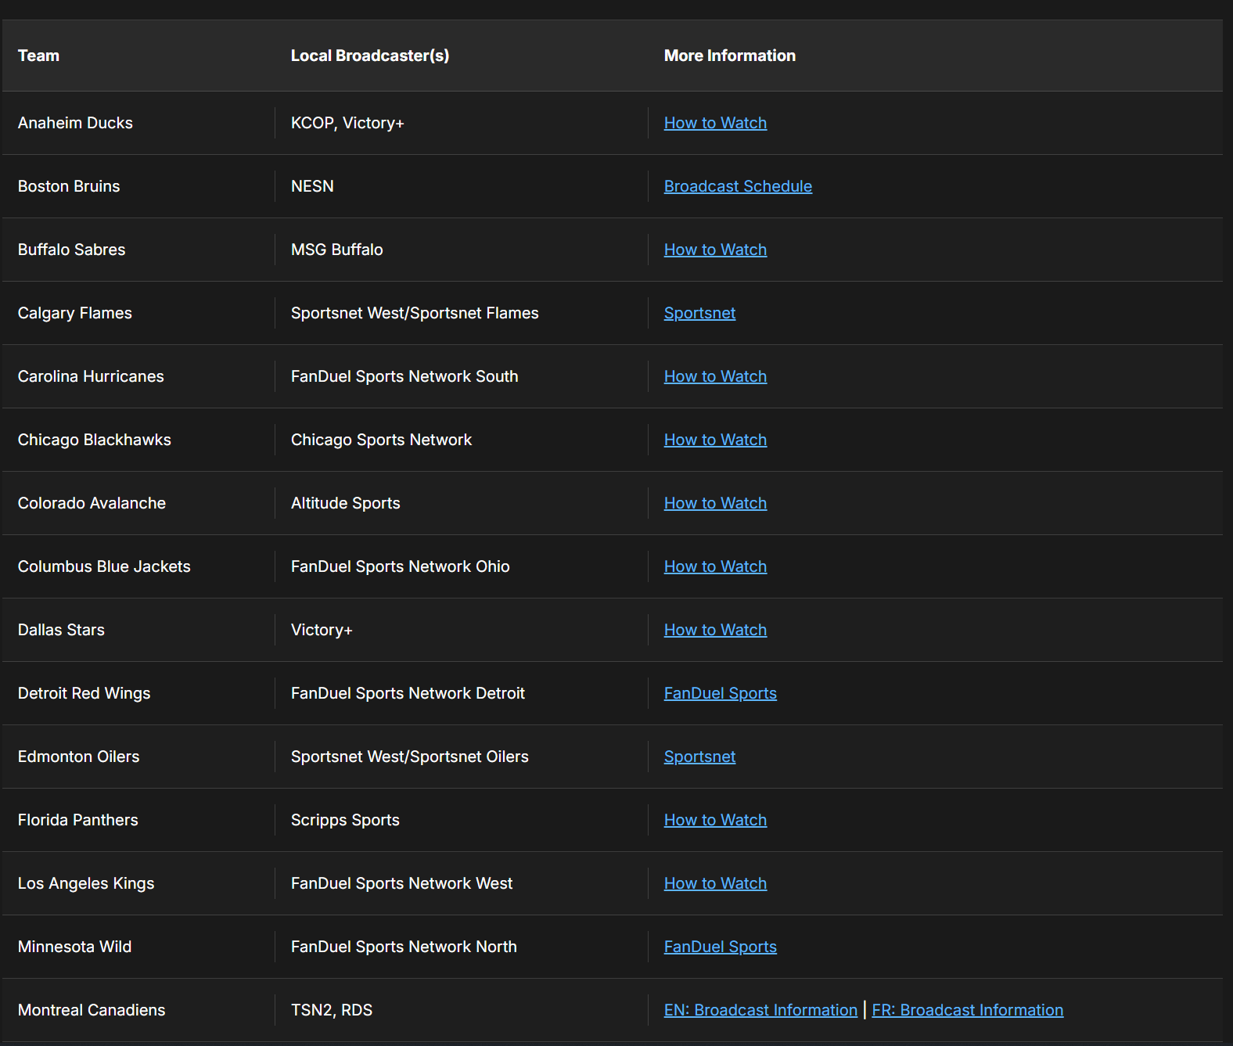
Task: Select the Buffalo Sabres team cell
Action: point(138,250)
